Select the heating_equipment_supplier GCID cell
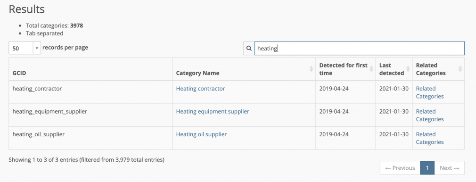 [x=90, y=115]
